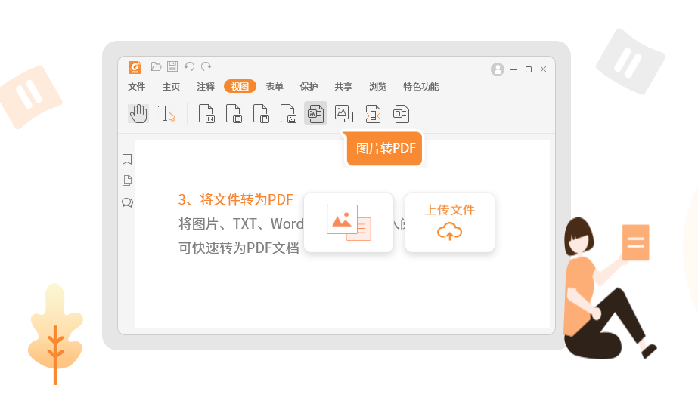Screen dimensions: 698x413
Task: Open the page thumbnails sidebar panel
Action: pos(127,180)
